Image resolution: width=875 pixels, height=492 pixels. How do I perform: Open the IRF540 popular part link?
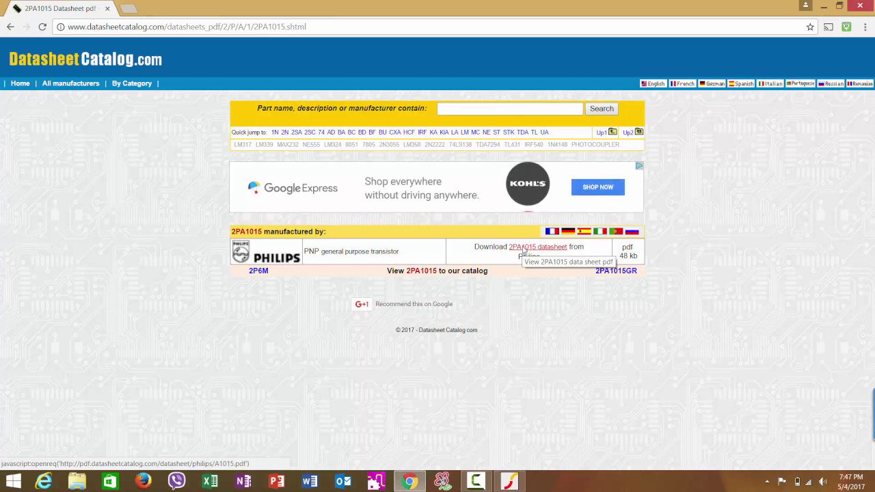(x=534, y=145)
